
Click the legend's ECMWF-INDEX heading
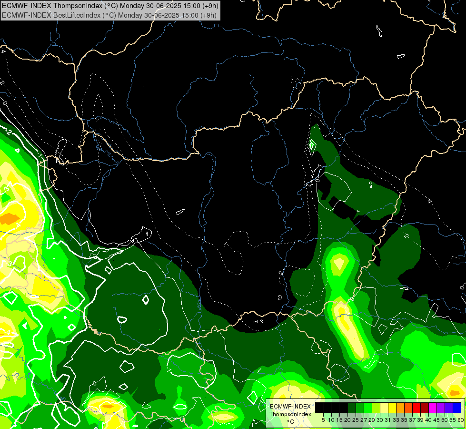click(290, 407)
